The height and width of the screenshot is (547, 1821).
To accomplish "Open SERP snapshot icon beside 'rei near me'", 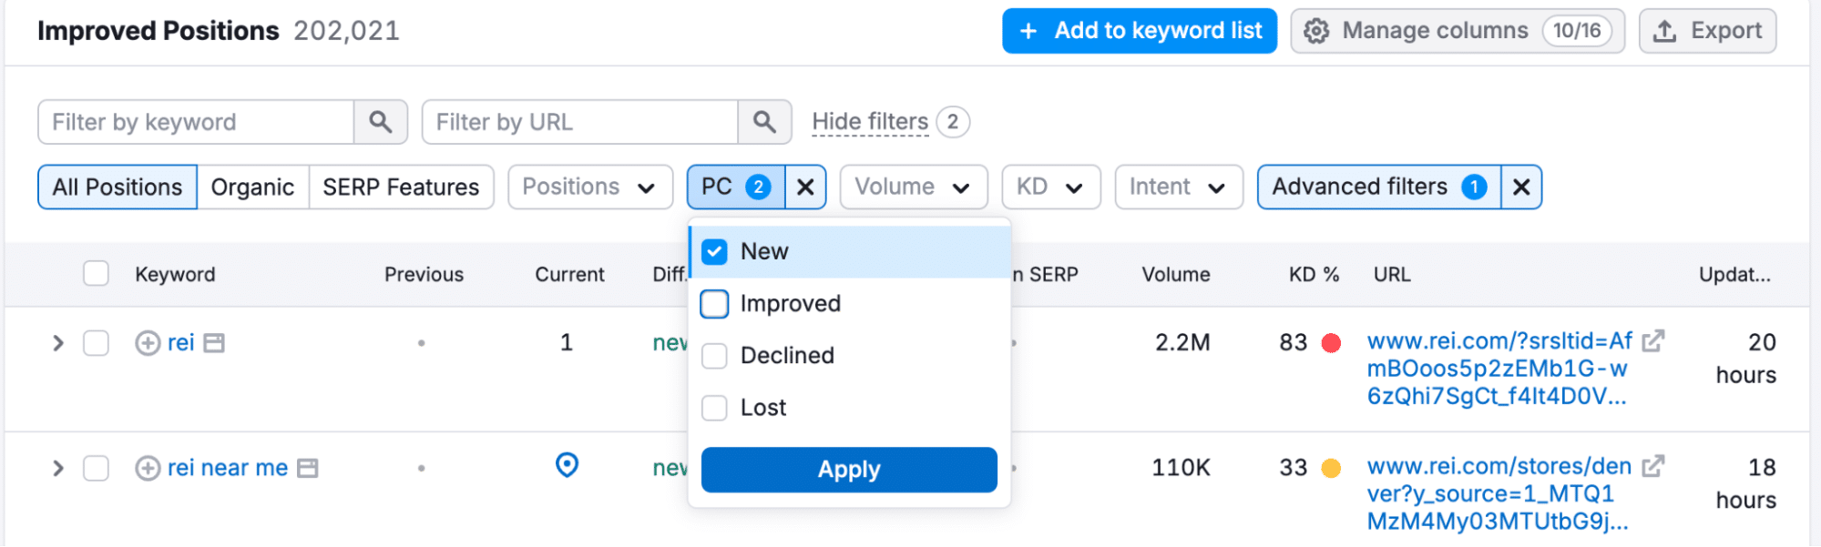I will (x=308, y=469).
